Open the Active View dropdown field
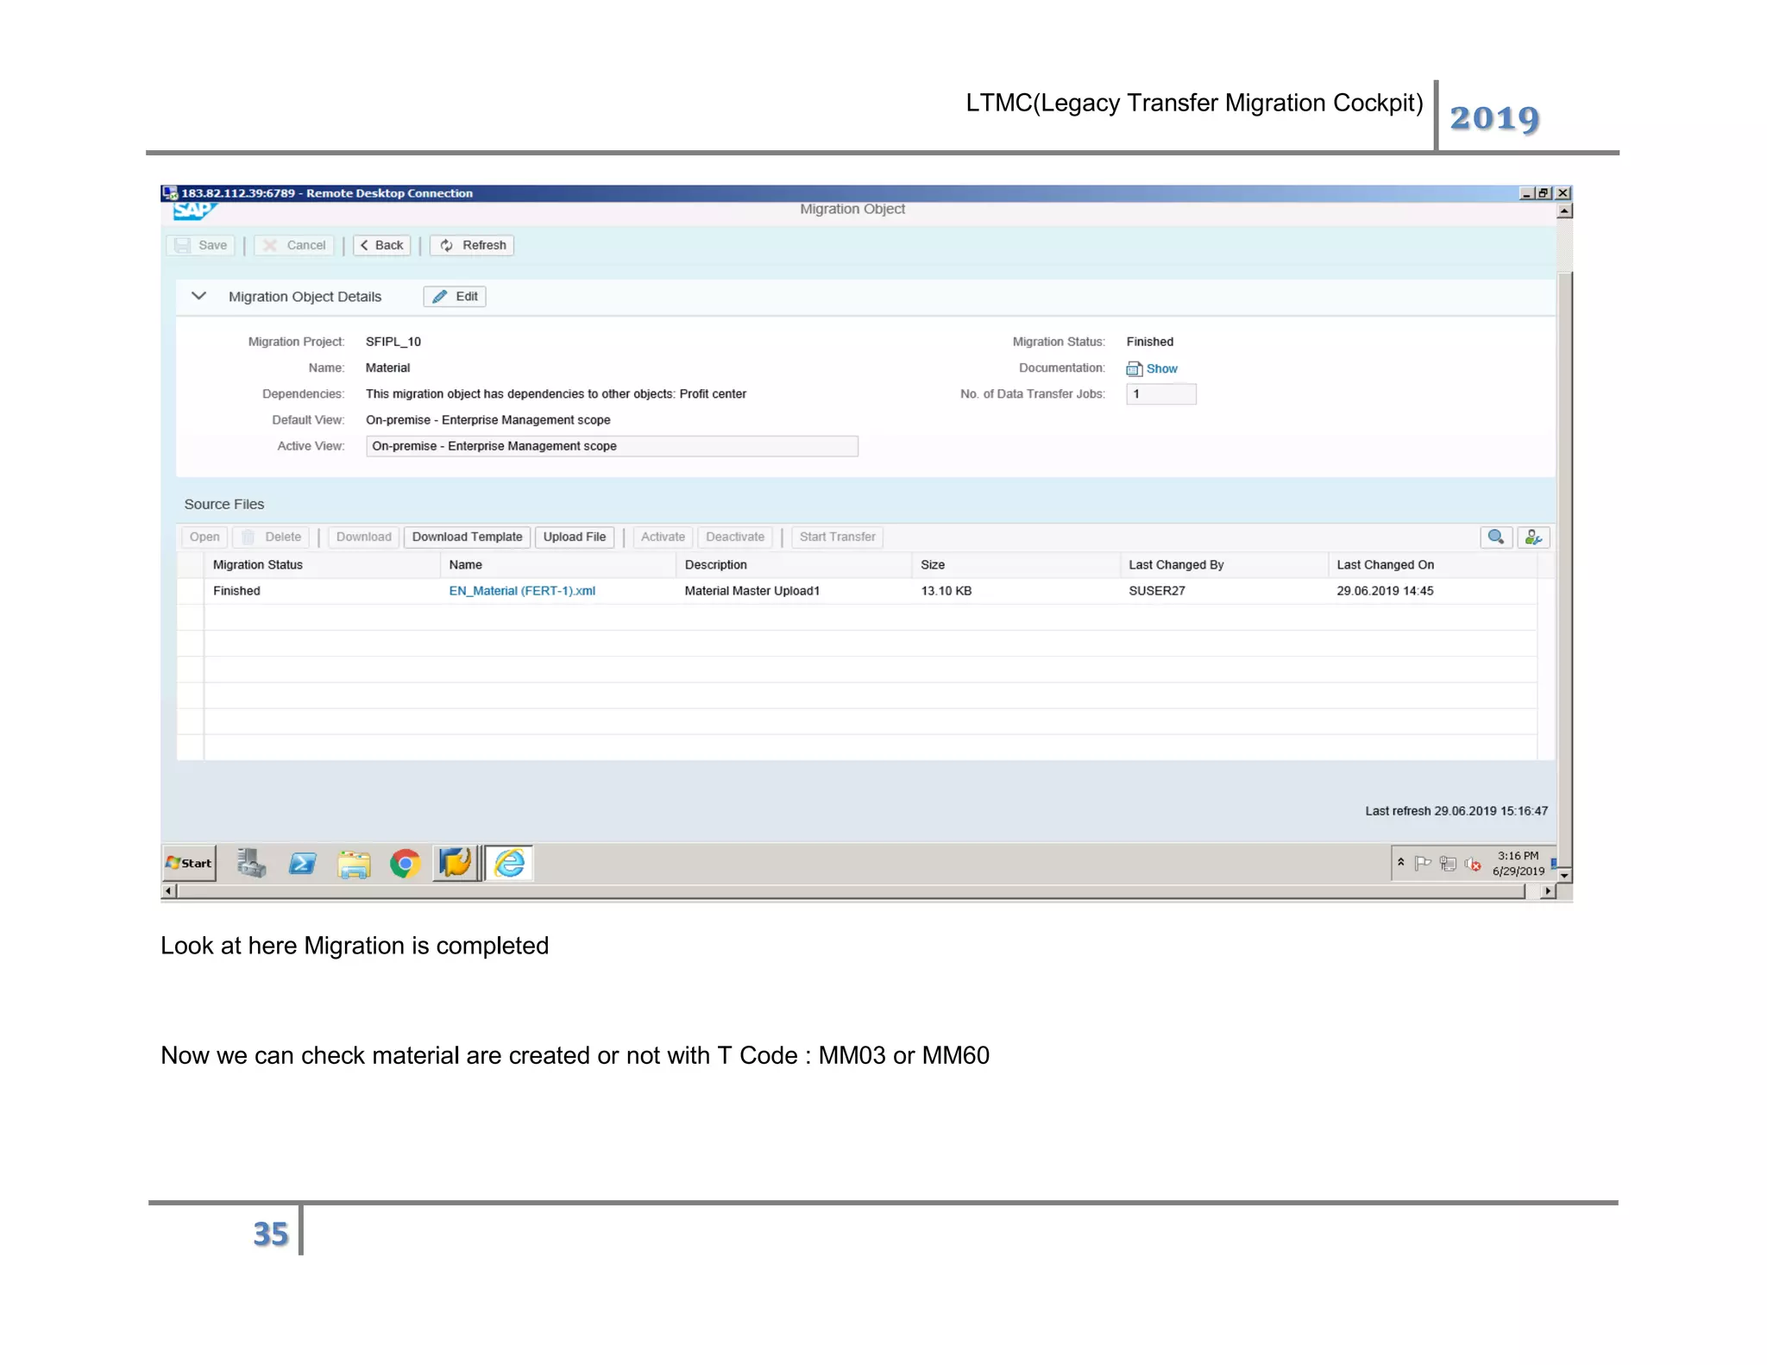Screen dimensions: 1767x1365 coord(611,446)
